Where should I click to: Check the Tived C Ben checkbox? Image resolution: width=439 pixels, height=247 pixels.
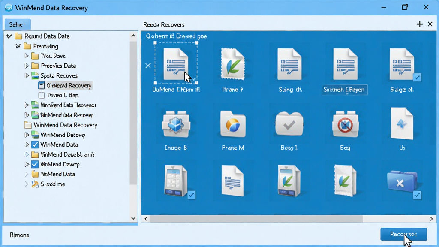tap(42, 95)
